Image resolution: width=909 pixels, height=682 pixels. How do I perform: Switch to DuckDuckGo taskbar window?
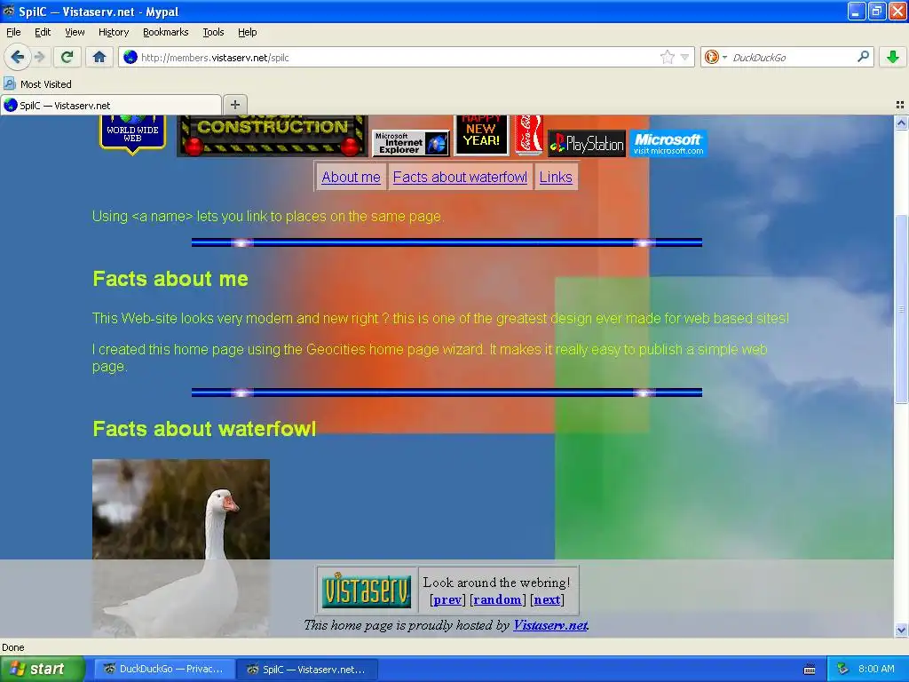(164, 669)
